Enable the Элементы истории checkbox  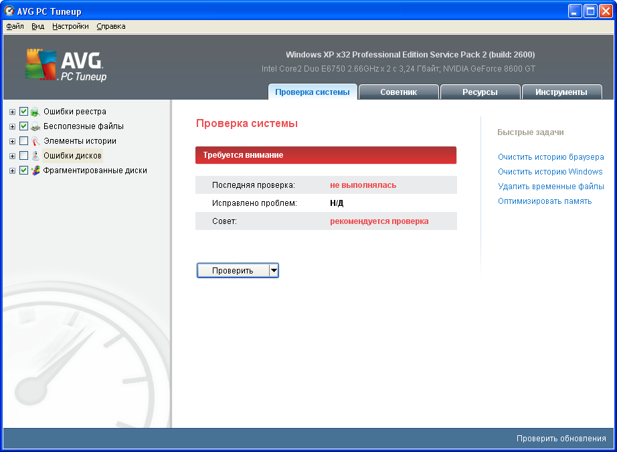point(23,140)
